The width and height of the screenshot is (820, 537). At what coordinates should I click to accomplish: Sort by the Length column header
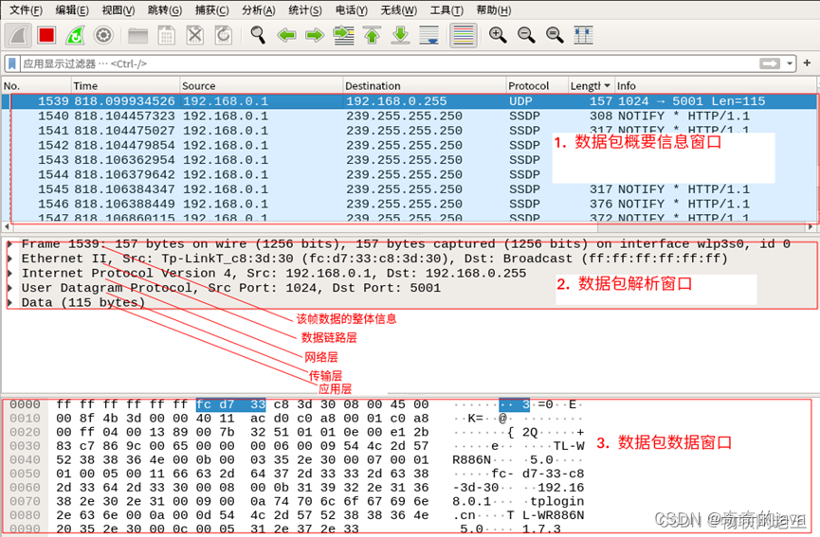click(591, 85)
